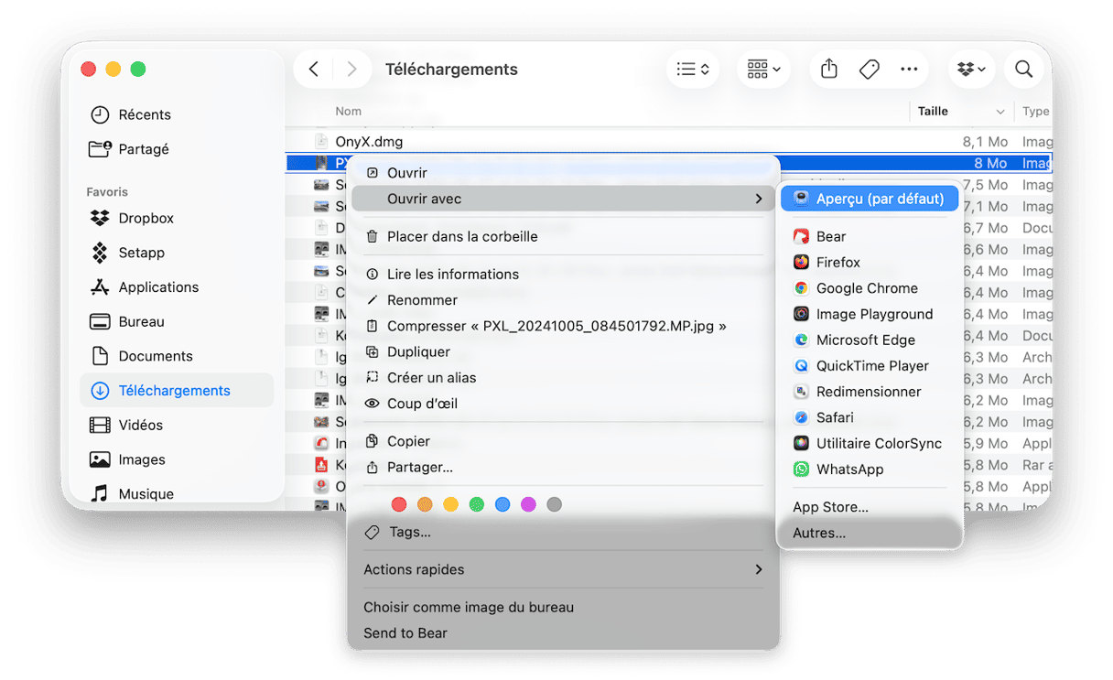Open the more actions ellipsis menu
This screenshot has width=1113, height=680.
[x=909, y=70]
